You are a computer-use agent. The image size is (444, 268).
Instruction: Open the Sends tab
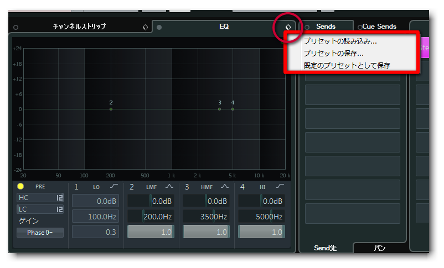point(326,27)
